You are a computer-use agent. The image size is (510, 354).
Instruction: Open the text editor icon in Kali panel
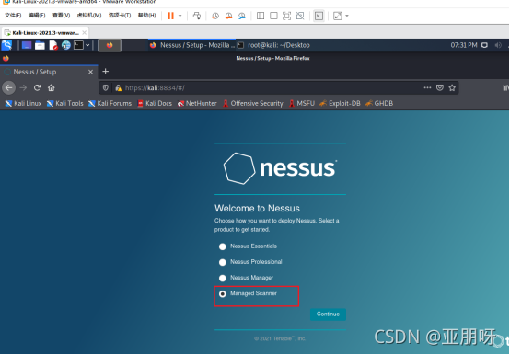tap(53, 45)
